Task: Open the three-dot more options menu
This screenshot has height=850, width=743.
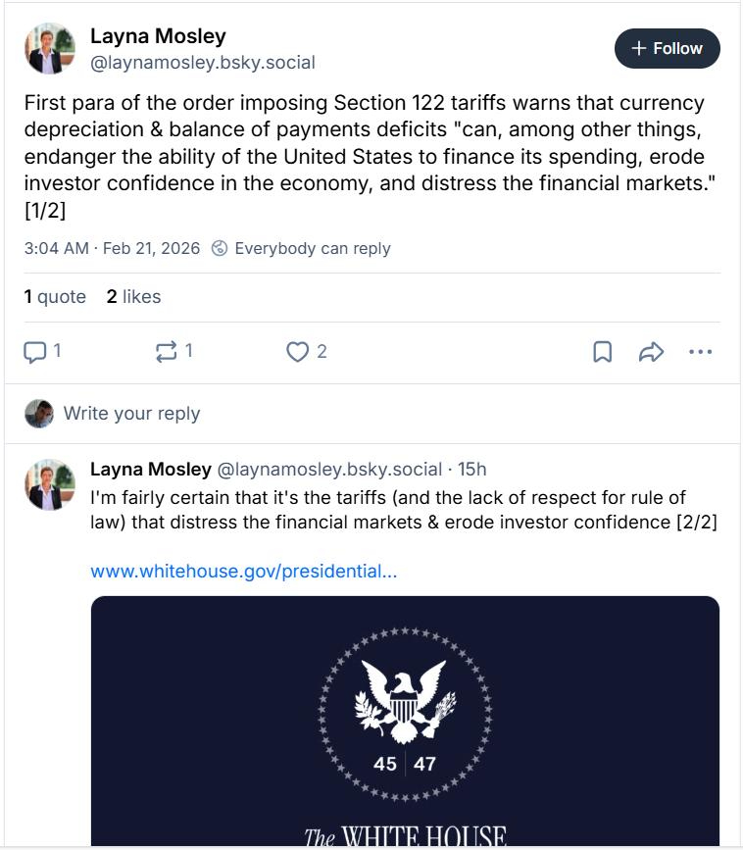Action: [x=700, y=351]
